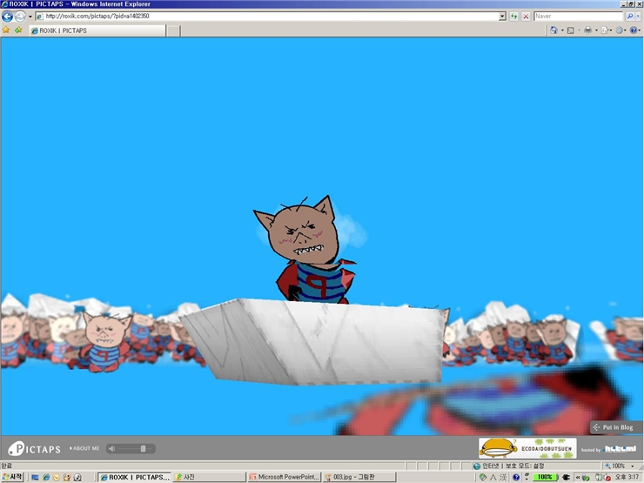The height and width of the screenshot is (483, 644).
Task: Open the hosted by hatomi link
Action: (x=608, y=449)
